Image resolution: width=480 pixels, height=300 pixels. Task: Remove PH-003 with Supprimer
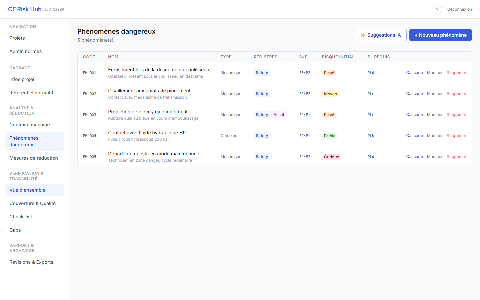tap(456, 115)
